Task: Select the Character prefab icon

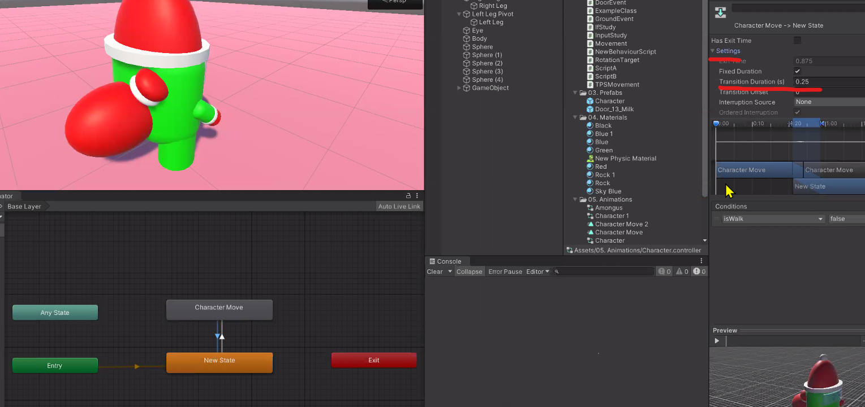Action: click(590, 101)
